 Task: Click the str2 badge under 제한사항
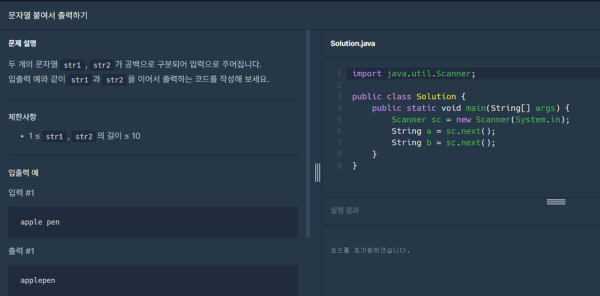pos(84,136)
